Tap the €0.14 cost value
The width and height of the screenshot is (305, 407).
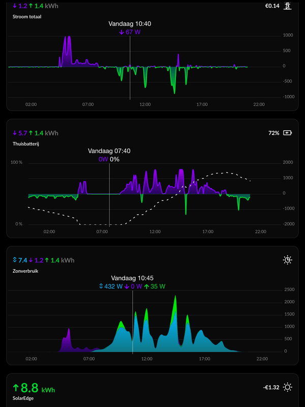coord(272,6)
